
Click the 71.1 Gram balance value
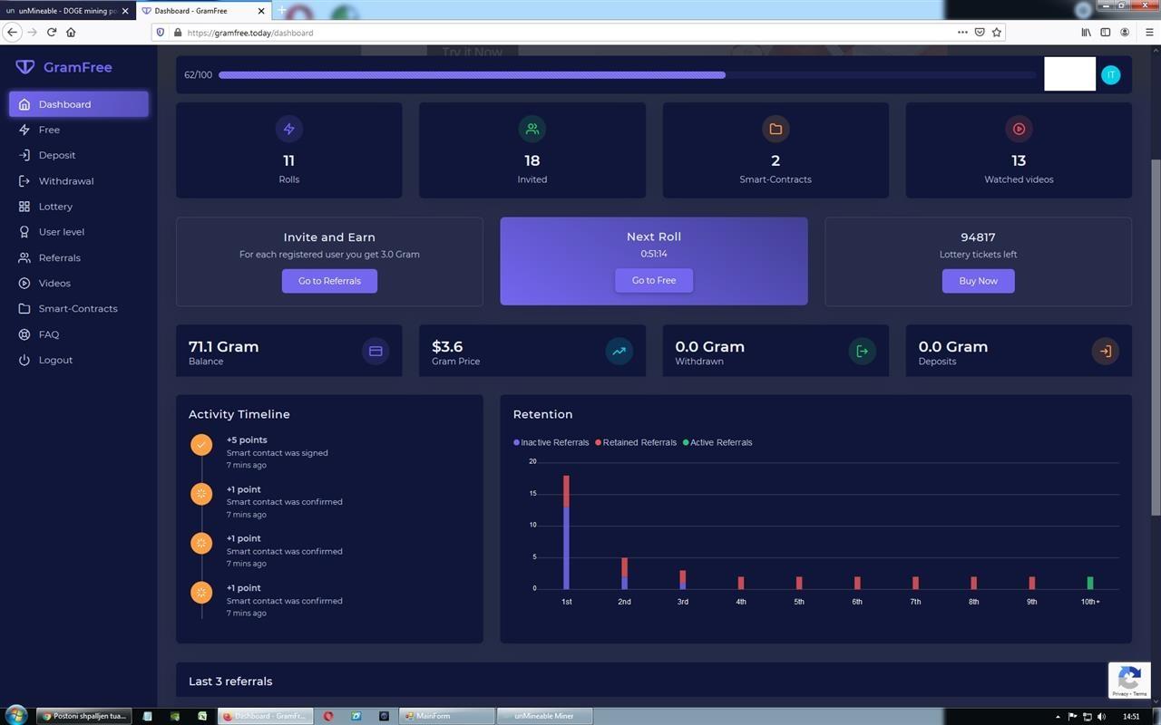(223, 346)
